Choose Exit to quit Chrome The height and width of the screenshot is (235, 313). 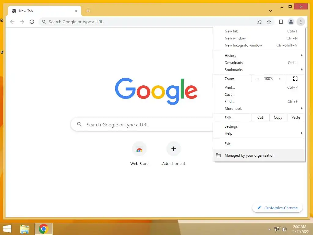pyautogui.click(x=259, y=144)
